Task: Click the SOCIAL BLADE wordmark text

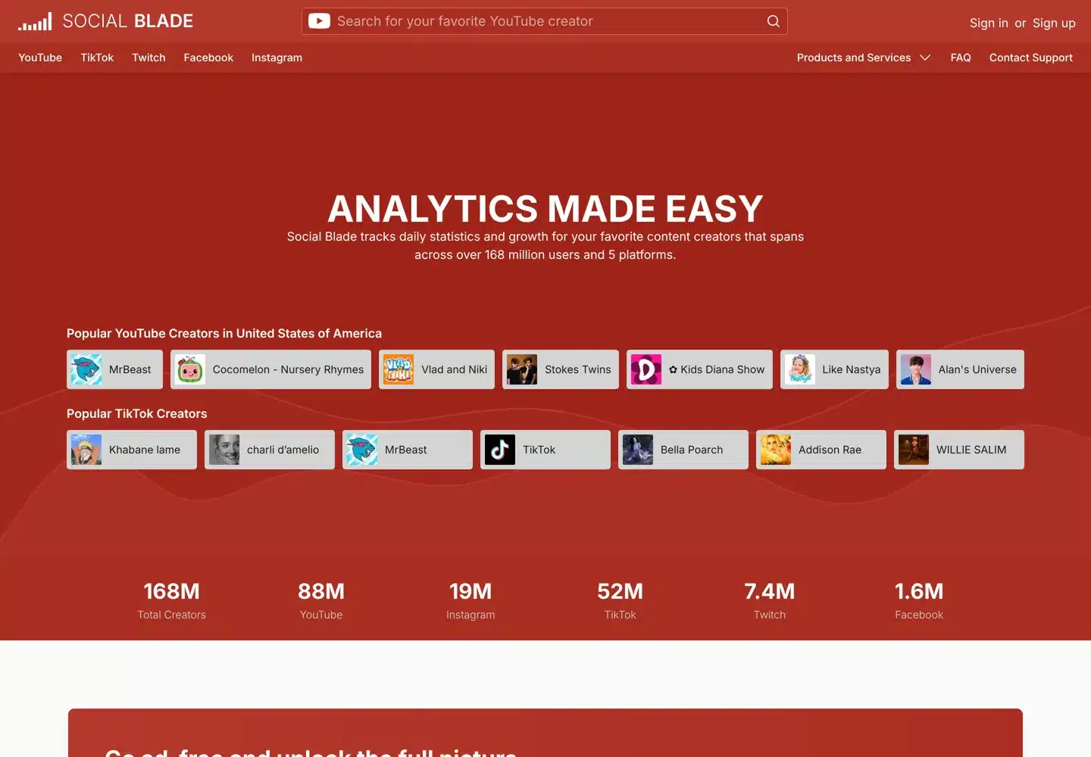Action: (x=128, y=21)
